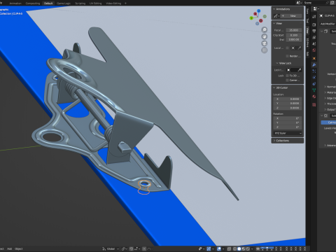Toggle the camera view icon
The image size is (336, 252).
click(265, 43)
